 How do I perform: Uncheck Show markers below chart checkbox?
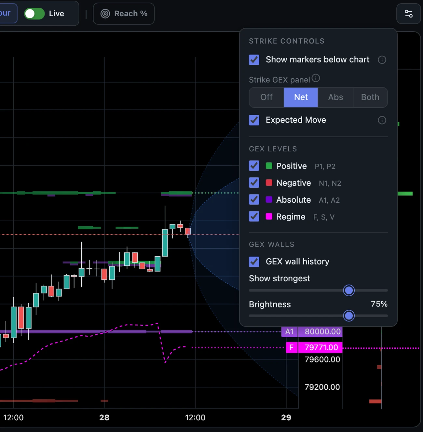(254, 60)
